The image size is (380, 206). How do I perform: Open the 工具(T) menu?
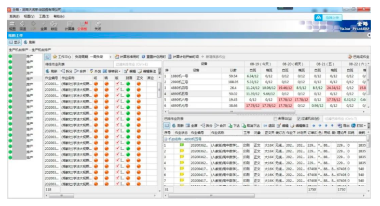44,16
